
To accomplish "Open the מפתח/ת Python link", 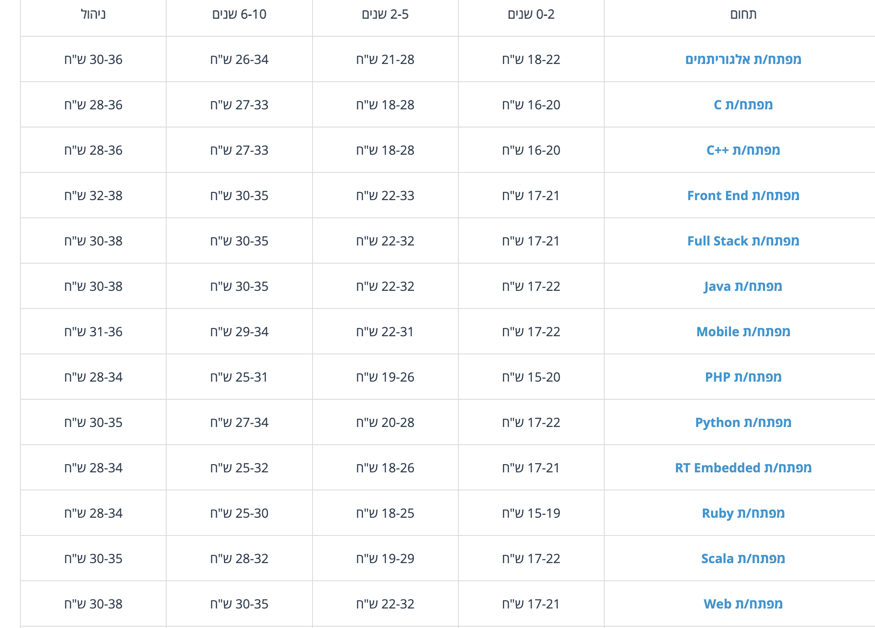I will pyautogui.click(x=743, y=422).
